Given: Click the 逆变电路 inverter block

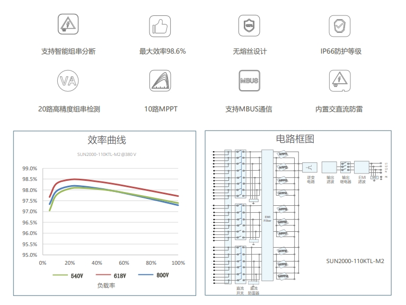Looking at the screenshot, I should (310, 167).
